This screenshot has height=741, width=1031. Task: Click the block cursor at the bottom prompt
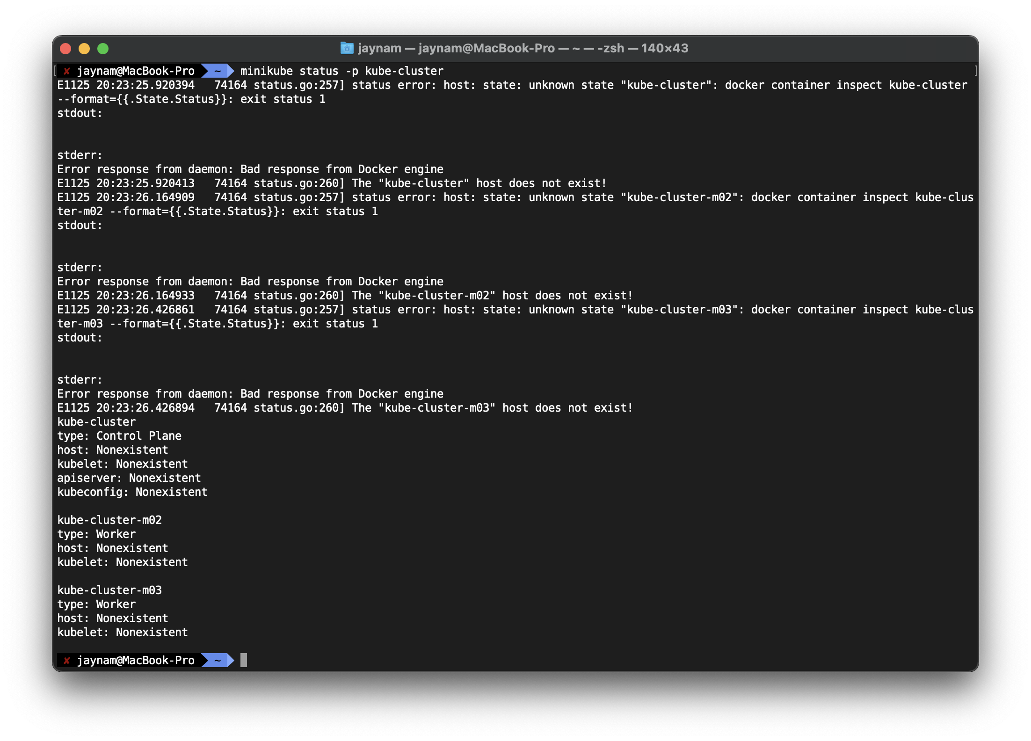pyautogui.click(x=244, y=661)
